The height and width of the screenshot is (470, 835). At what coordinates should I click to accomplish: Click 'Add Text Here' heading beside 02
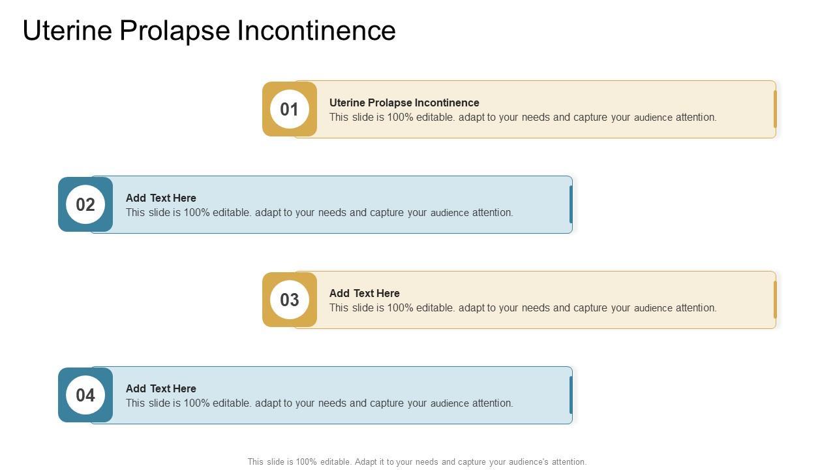[x=160, y=198]
